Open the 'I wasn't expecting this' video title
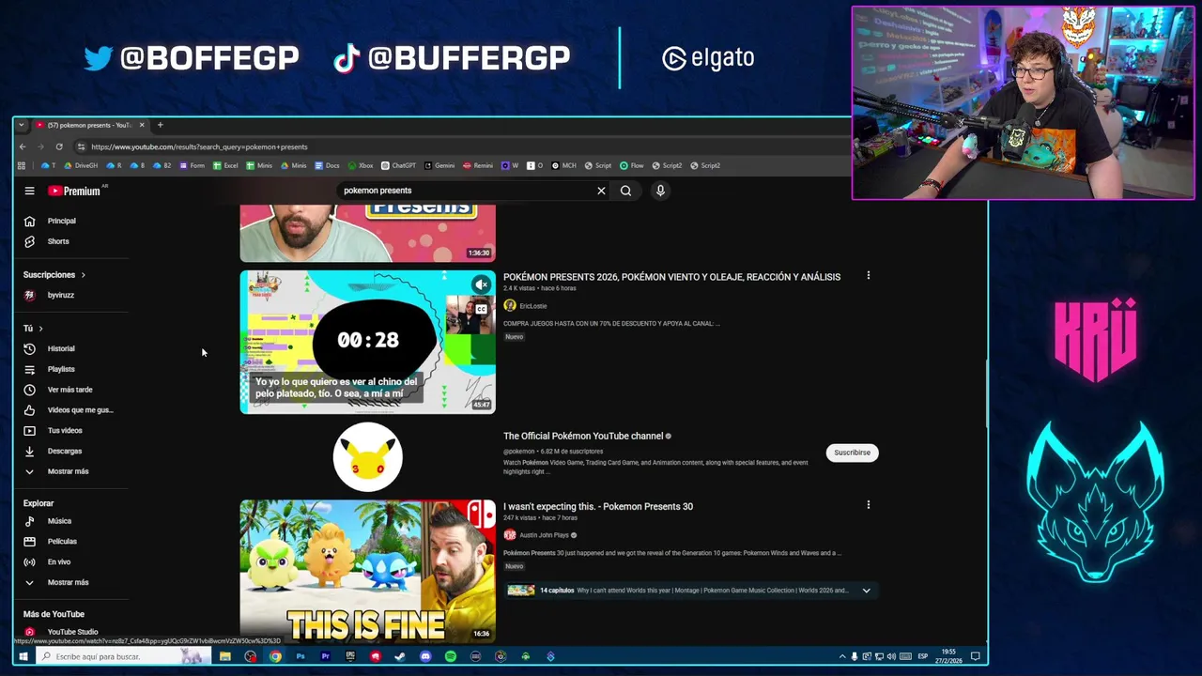1202x676 pixels. [x=598, y=507]
